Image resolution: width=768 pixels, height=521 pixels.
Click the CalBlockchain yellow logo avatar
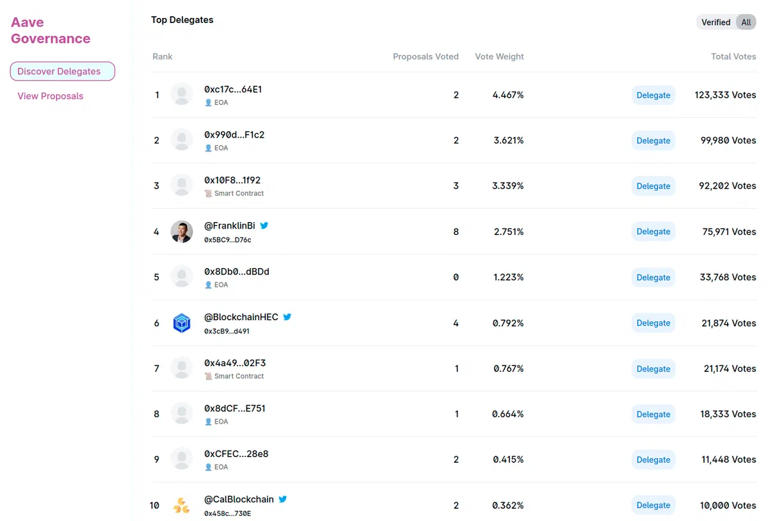(182, 506)
